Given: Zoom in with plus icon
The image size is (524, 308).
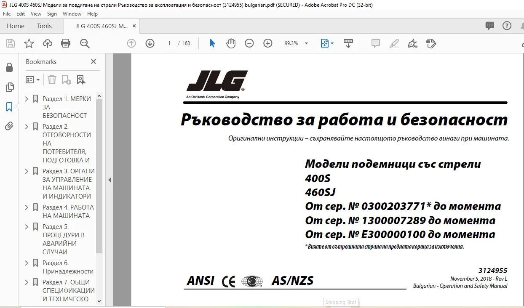Looking at the screenshot, I should click(268, 43).
